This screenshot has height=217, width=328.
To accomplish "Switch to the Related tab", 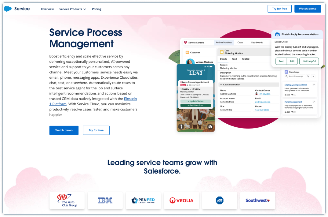I will [246, 59].
